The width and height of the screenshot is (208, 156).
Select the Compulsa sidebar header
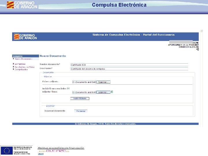[25, 56]
